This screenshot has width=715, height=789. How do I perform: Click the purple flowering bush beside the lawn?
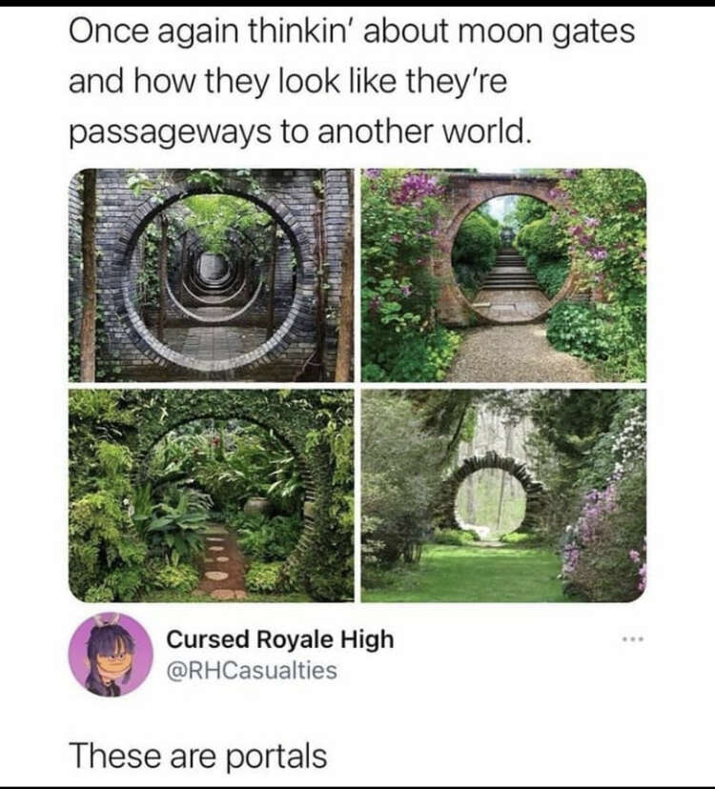click(604, 534)
